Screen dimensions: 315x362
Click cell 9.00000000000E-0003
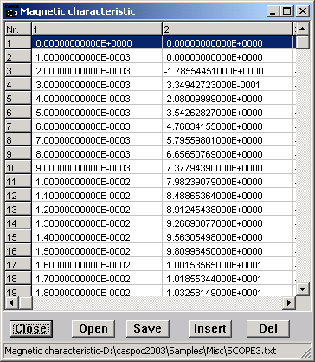[x=97, y=167]
